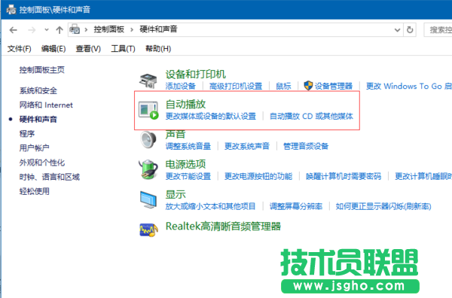Select 程序 in the sidebar
The image size is (452, 298).
pyautogui.click(x=27, y=134)
